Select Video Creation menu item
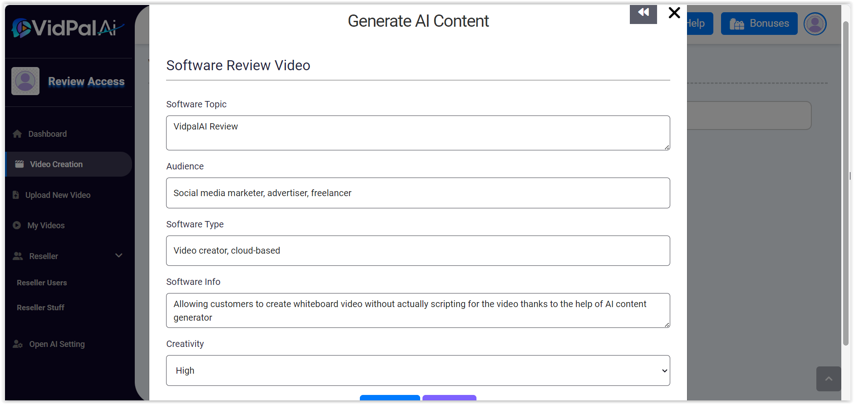Viewport: 854px width, 404px height. pyautogui.click(x=69, y=164)
